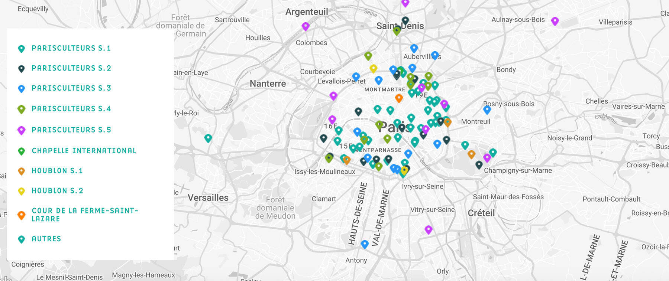The width and height of the screenshot is (669, 281).
Task: Open the purple pin above Champigny-sur-Marne
Action: pos(487,158)
